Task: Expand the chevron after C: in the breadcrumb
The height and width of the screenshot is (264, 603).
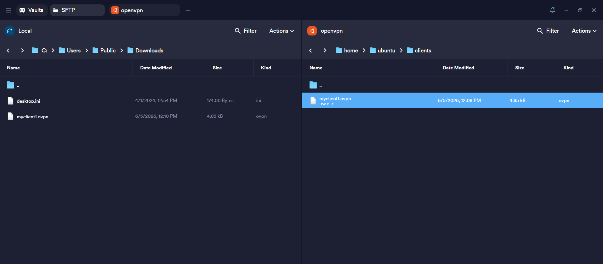Action: click(x=53, y=51)
